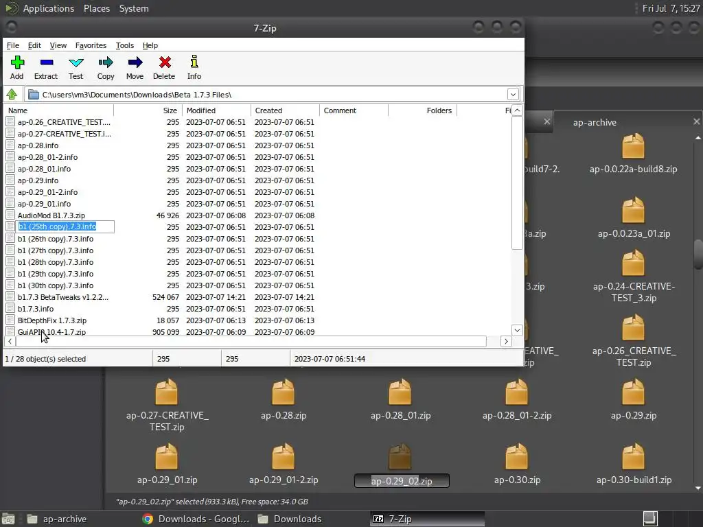Go up one folder with green arrow
The height and width of the screenshot is (527, 703).
[x=12, y=94]
